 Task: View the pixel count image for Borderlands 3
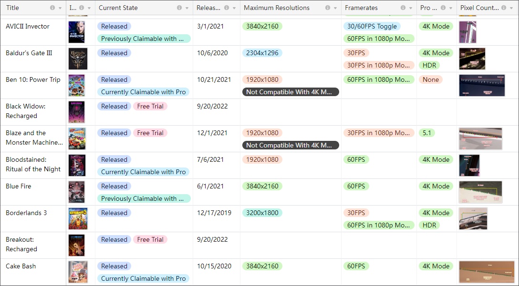473,218
